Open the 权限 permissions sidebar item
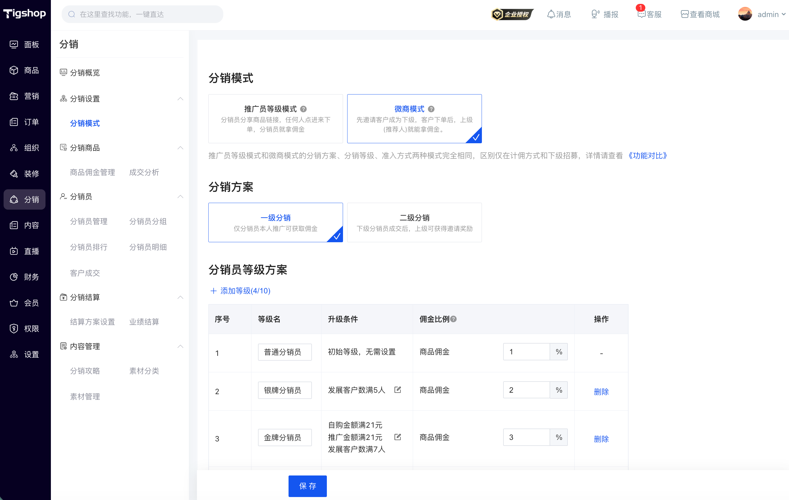789x500 pixels. [x=25, y=328]
